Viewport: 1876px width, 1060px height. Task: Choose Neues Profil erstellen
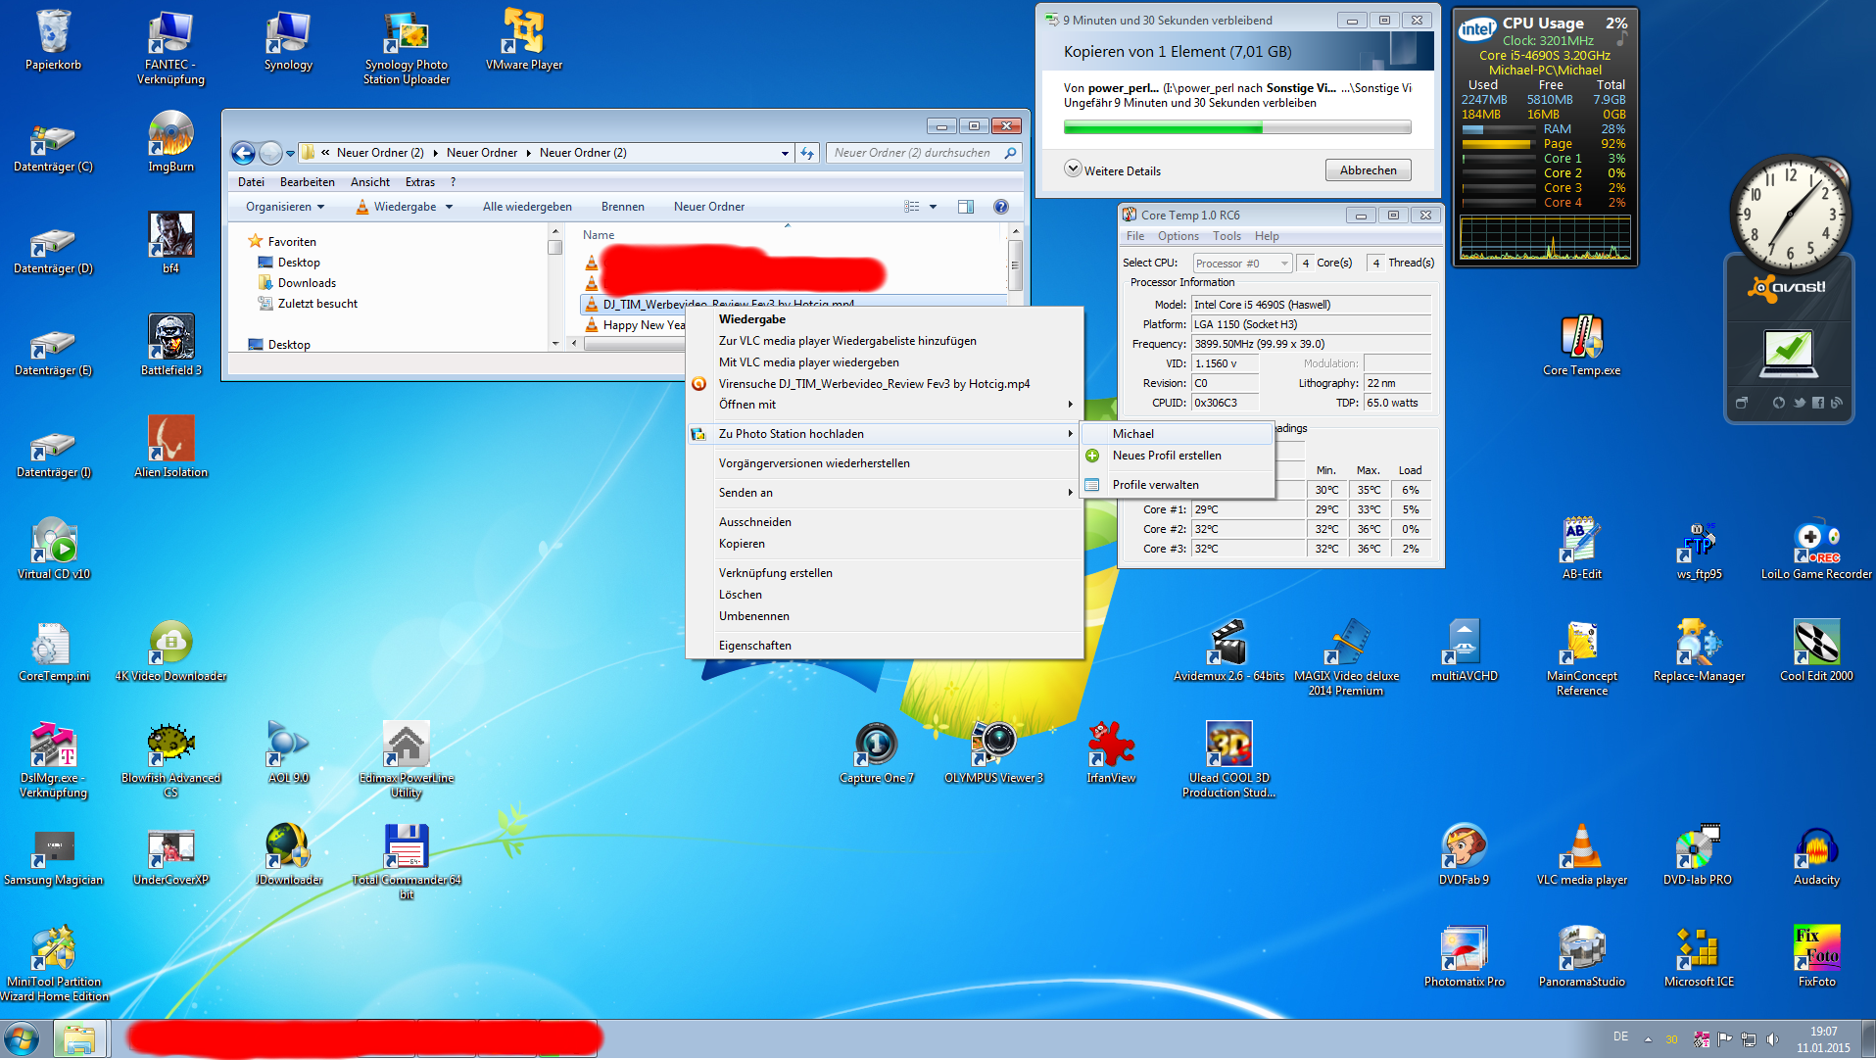point(1166,456)
